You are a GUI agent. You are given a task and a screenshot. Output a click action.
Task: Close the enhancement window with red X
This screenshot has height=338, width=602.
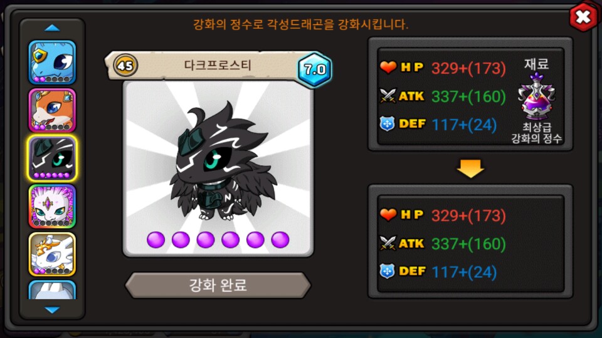(583, 17)
